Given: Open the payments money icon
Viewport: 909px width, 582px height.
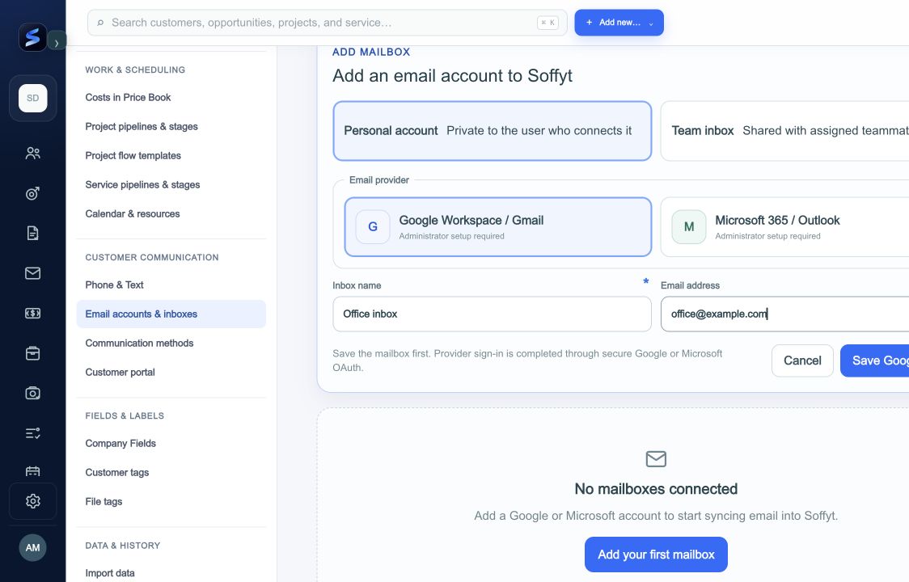Looking at the screenshot, I should click(33, 313).
